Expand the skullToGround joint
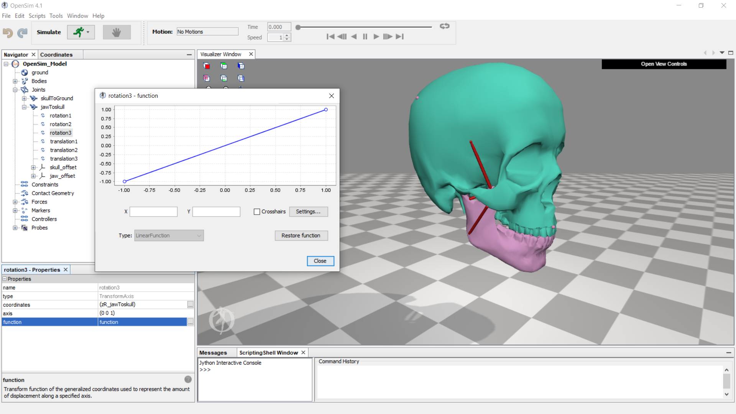The height and width of the screenshot is (414, 736). pos(24,99)
